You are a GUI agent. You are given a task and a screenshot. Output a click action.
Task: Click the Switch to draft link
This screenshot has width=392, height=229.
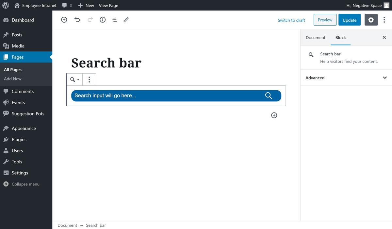(x=291, y=20)
